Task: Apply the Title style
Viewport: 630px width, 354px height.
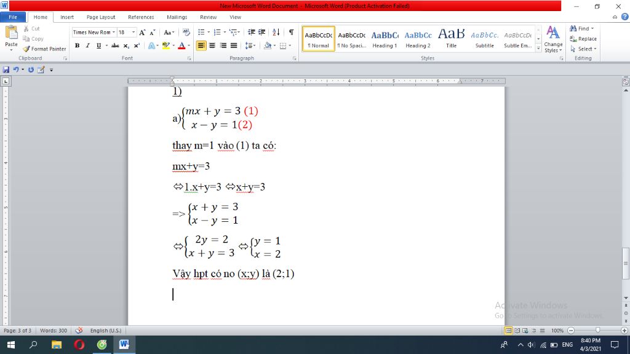Action: tap(451, 39)
